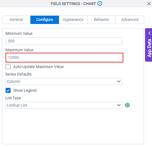Switch to the Appearance tab

coord(73,20)
